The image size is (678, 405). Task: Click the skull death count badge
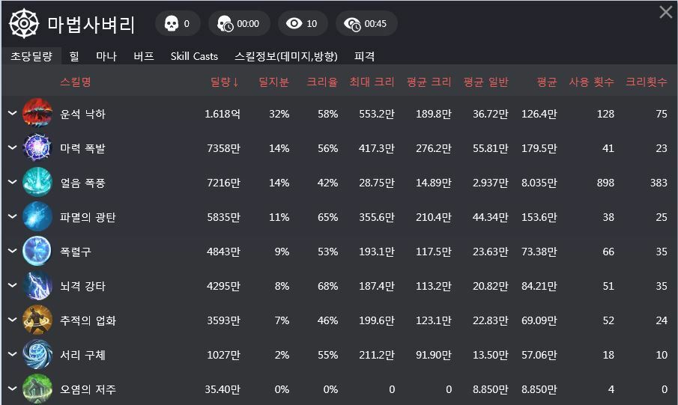(x=178, y=23)
